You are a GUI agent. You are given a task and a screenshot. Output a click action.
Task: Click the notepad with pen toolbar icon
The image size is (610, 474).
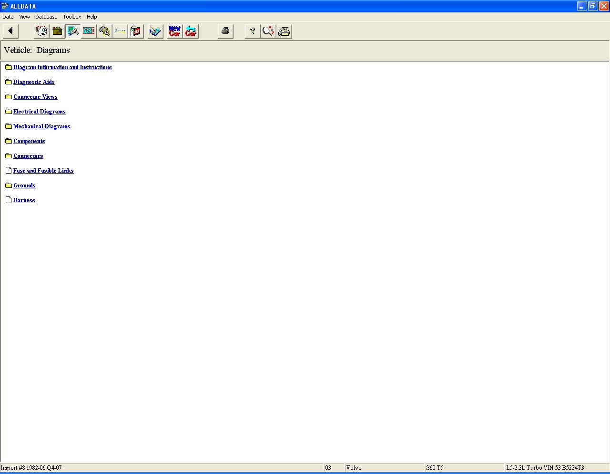pos(155,31)
